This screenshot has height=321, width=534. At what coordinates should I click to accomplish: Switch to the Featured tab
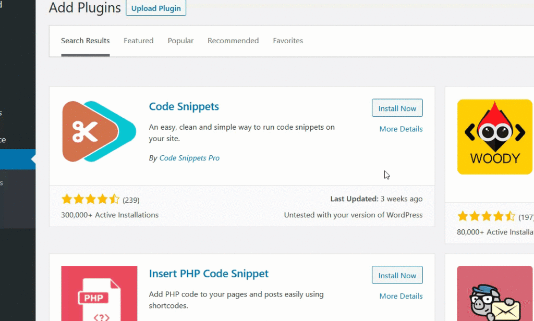(x=138, y=41)
